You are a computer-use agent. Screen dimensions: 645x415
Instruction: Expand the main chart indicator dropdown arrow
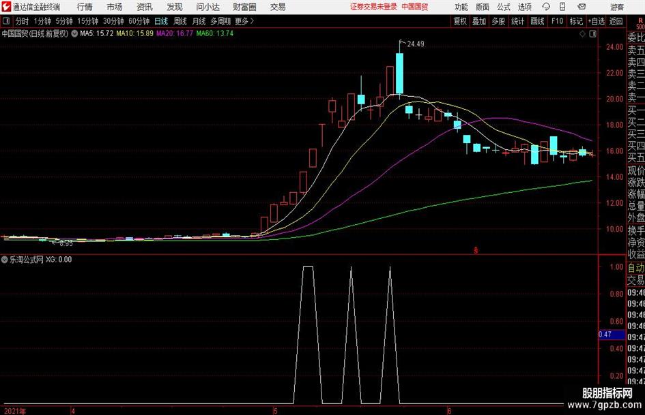pyautogui.click(x=74, y=33)
